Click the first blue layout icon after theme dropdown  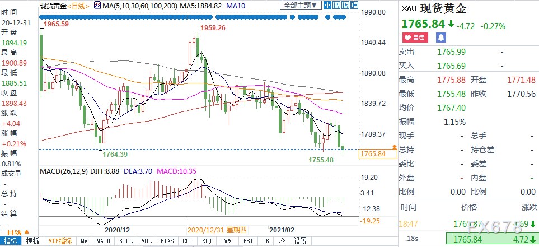(x=327, y=6)
